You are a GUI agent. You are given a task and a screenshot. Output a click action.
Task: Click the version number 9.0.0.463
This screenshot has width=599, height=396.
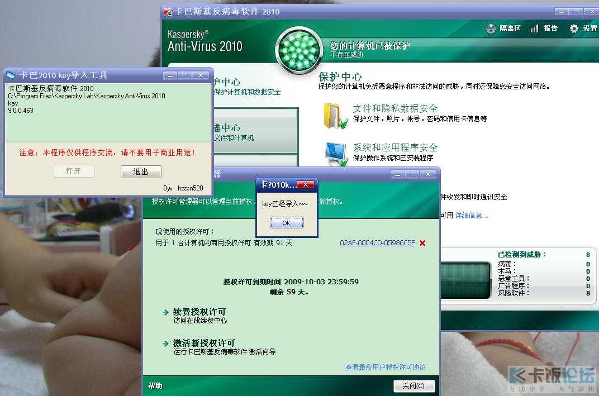[21, 111]
